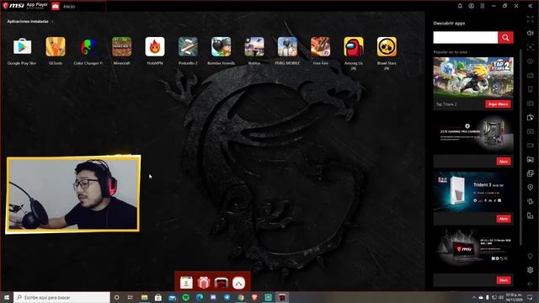Click the Jugar Ahora button for Tap Titans 2
539x303 pixels.
[498, 104]
